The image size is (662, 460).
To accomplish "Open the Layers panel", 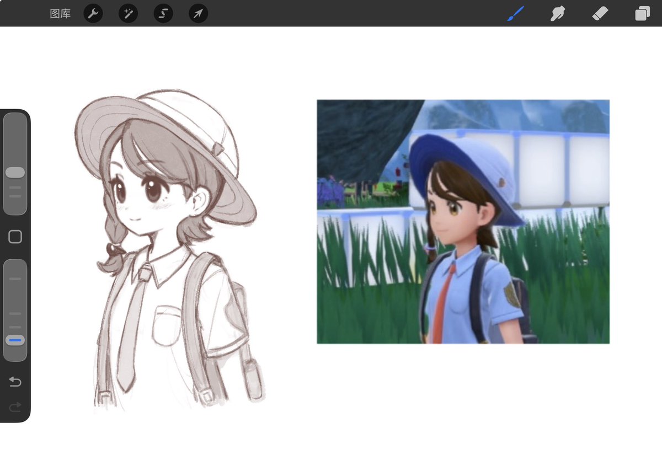I will point(642,13).
